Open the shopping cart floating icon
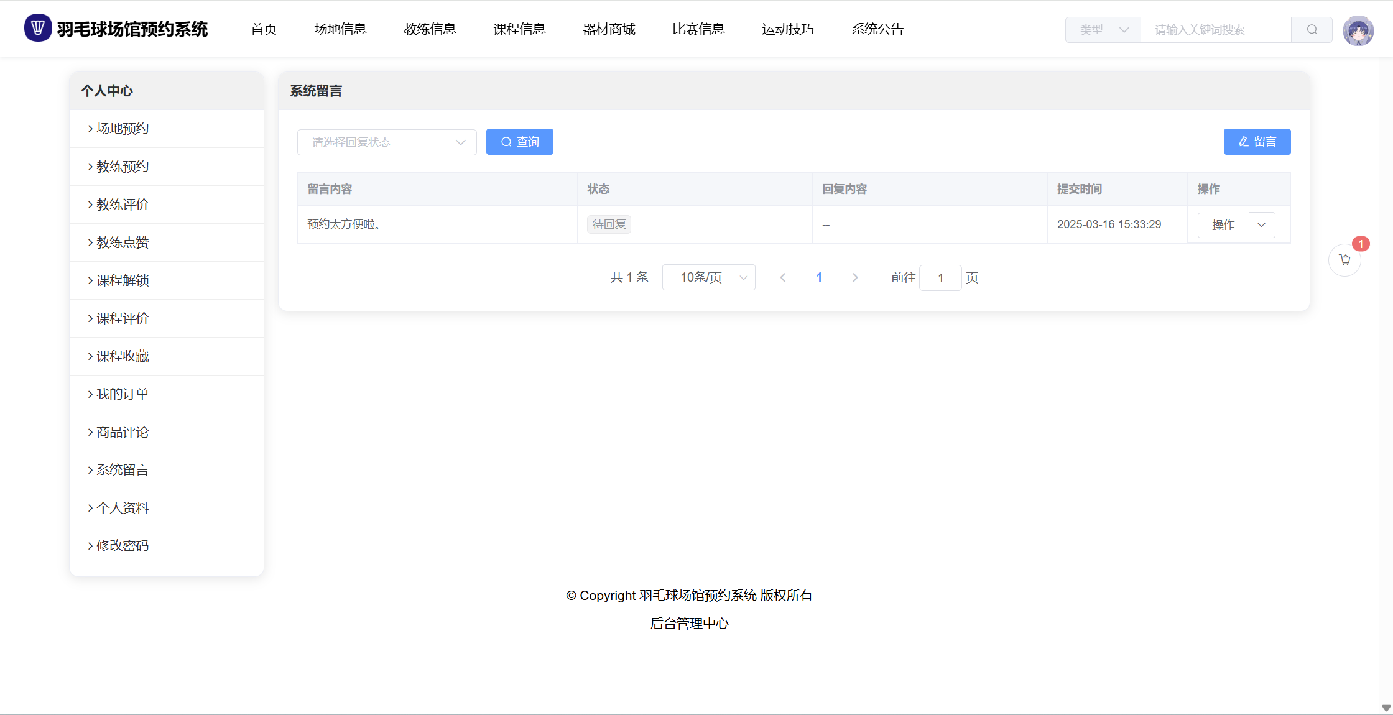 [1344, 260]
